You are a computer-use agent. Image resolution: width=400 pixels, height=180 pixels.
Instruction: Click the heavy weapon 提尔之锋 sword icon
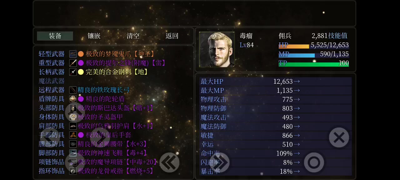(x=73, y=63)
